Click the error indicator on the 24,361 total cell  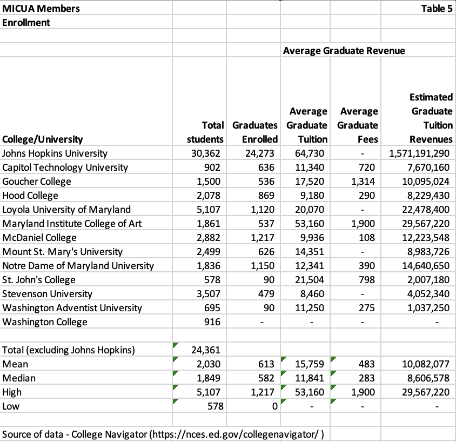(175, 346)
